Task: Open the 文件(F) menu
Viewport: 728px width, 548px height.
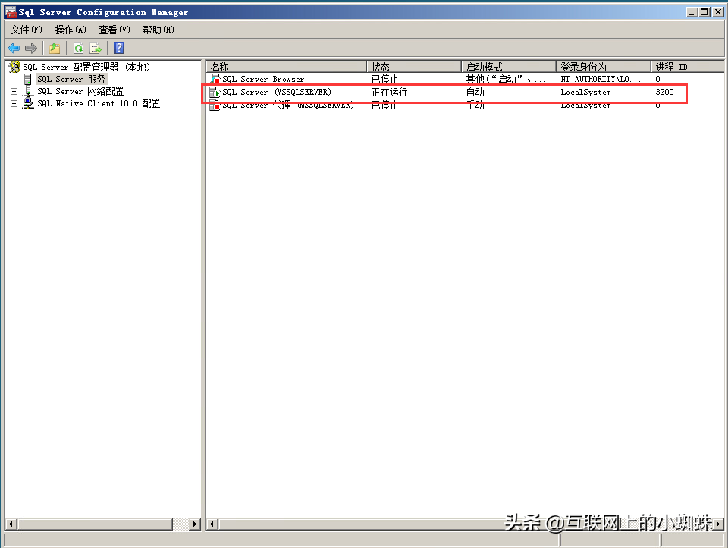Action: 25,29
